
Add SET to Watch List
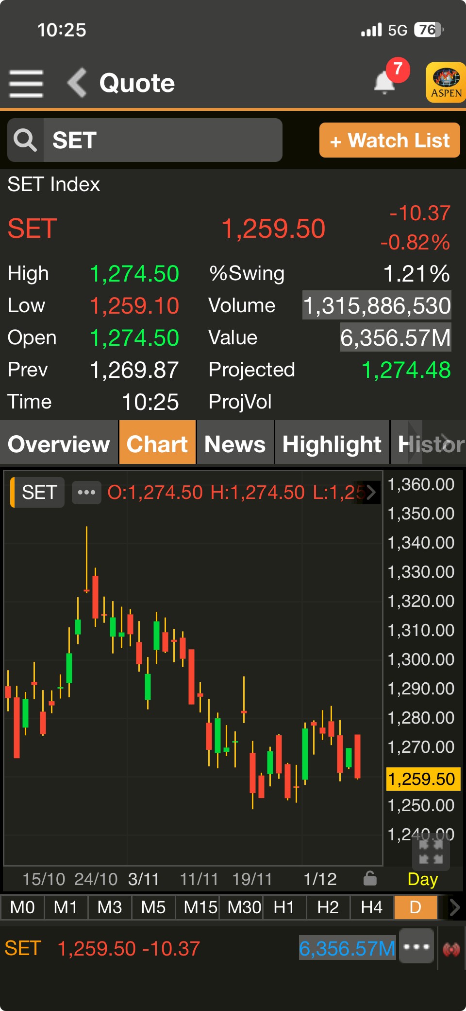point(389,141)
